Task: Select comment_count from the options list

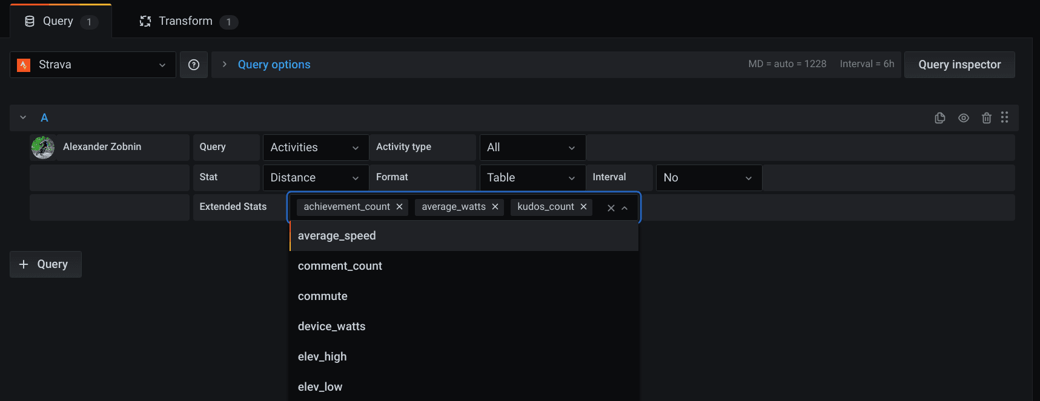Action: point(340,266)
